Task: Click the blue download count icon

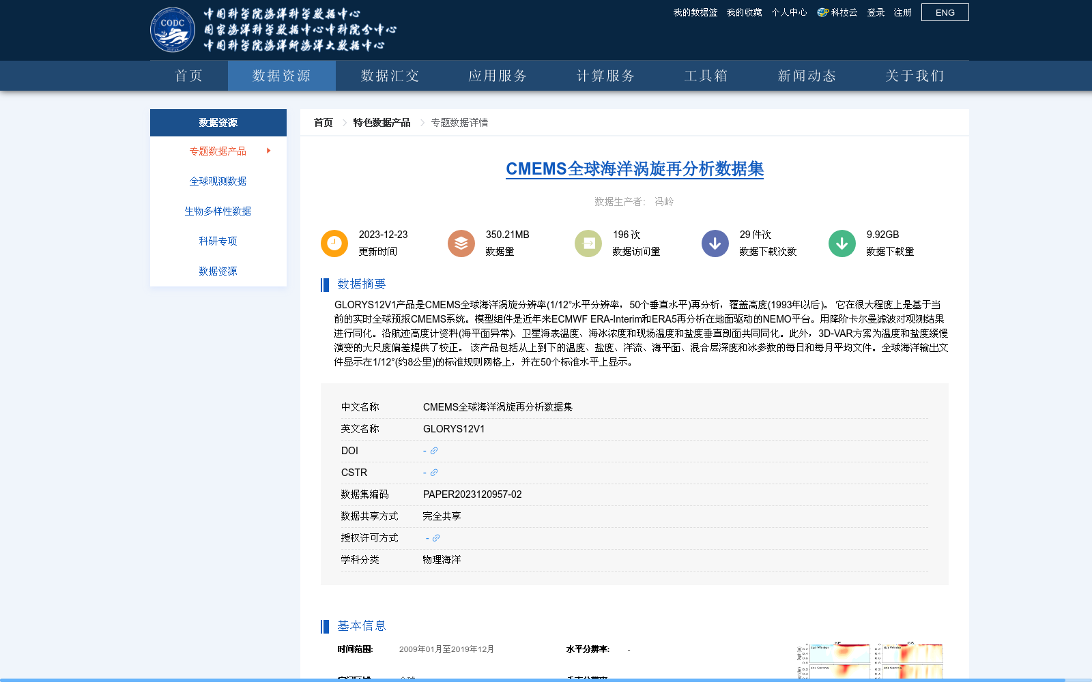Action: pos(715,243)
